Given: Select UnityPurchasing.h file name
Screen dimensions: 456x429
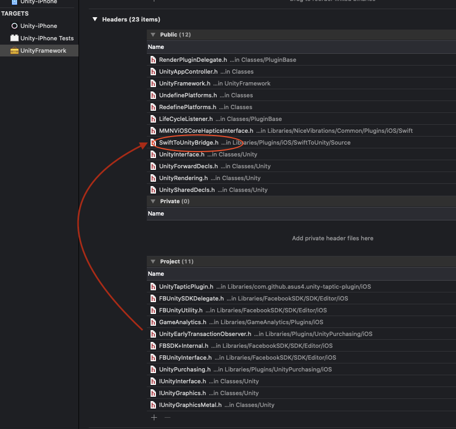Looking at the screenshot, I should tap(184, 369).
